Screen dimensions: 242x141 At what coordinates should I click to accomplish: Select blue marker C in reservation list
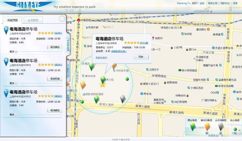6,93
